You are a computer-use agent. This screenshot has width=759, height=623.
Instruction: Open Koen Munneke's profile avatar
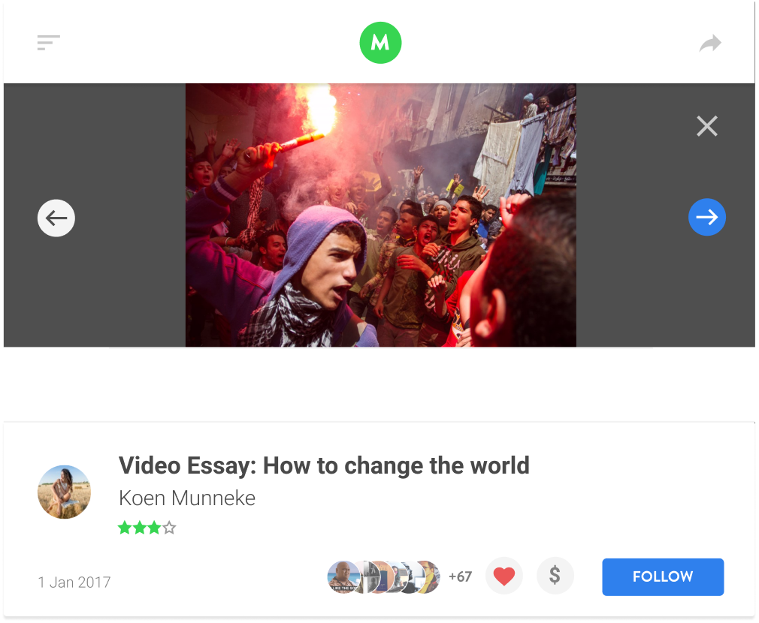[64, 492]
